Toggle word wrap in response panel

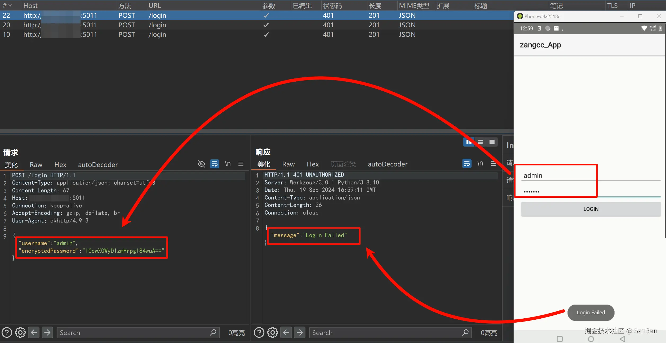pos(467,164)
